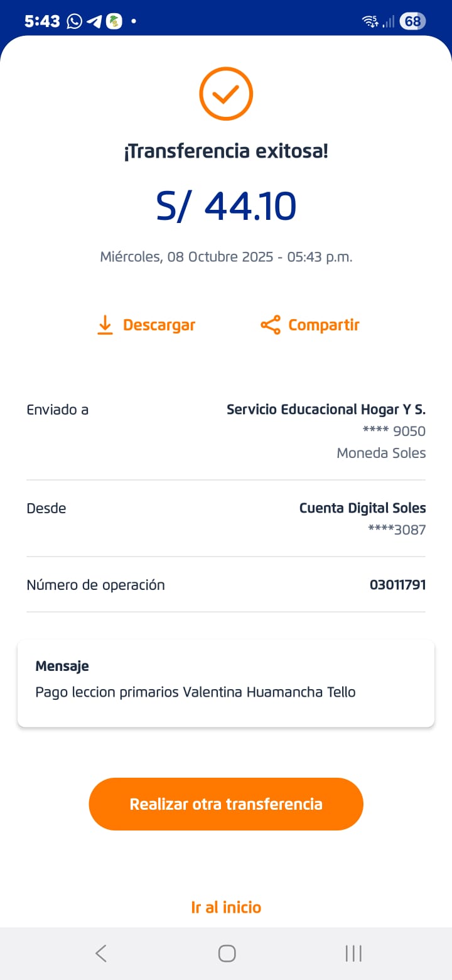Tap recipient Servicio Educacional Hogar Y S.
Image resolution: width=452 pixels, height=980 pixels.
[326, 410]
